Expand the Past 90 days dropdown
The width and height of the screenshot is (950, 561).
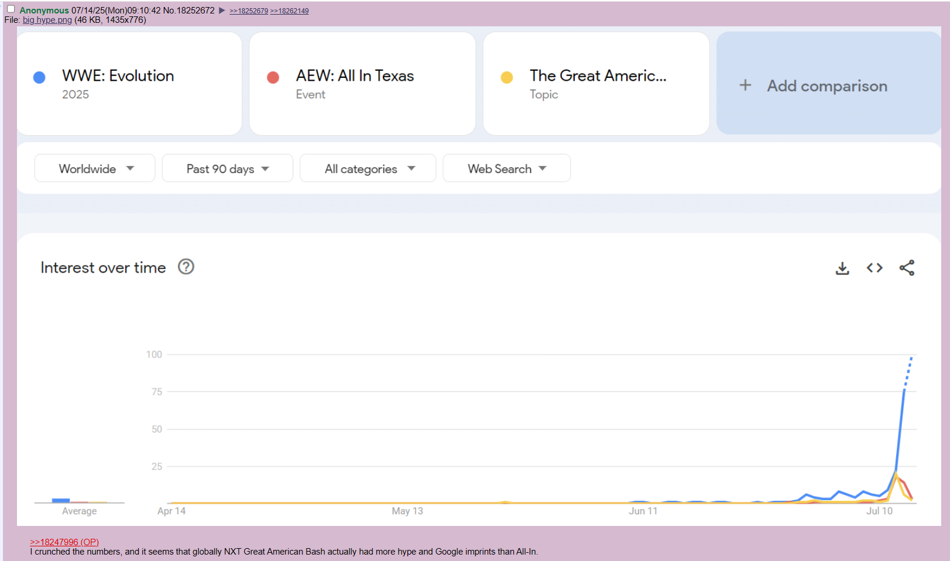tap(227, 168)
